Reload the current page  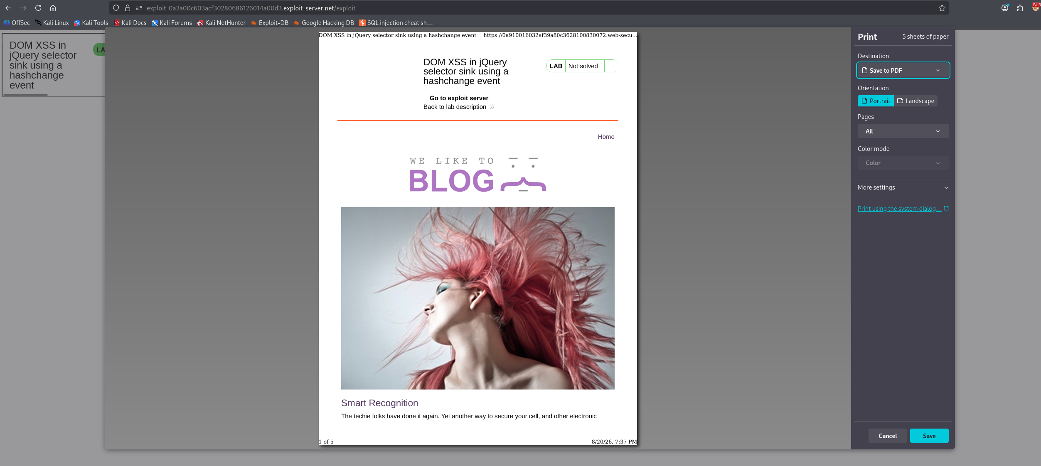pyautogui.click(x=38, y=8)
